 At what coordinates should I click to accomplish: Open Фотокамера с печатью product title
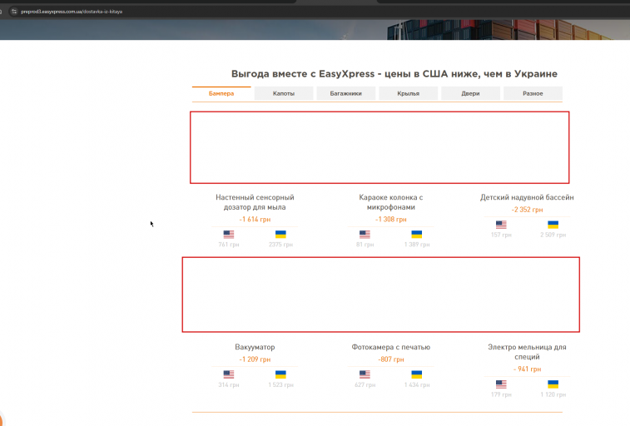tap(391, 347)
